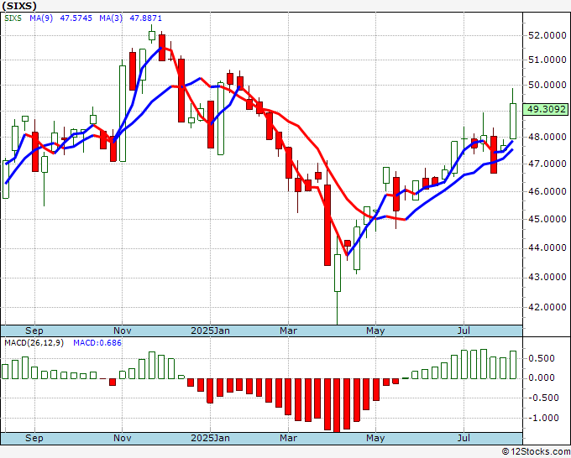Click the 46.0000 price axis label
571x458 pixels.
pyautogui.click(x=547, y=191)
